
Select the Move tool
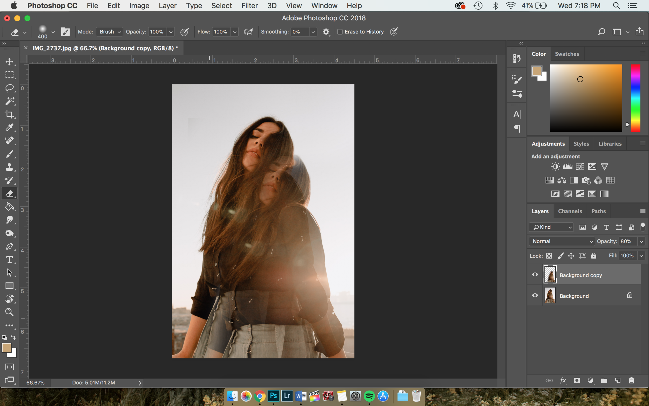point(9,62)
